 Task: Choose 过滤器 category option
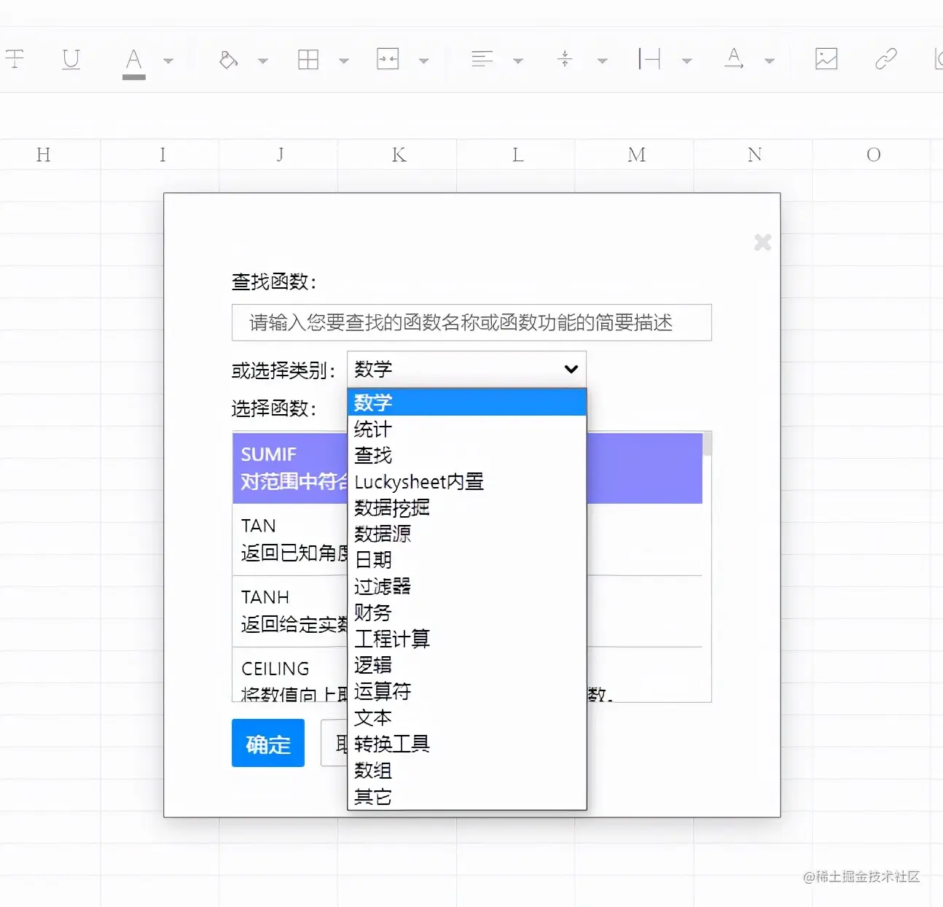(x=467, y=586)
